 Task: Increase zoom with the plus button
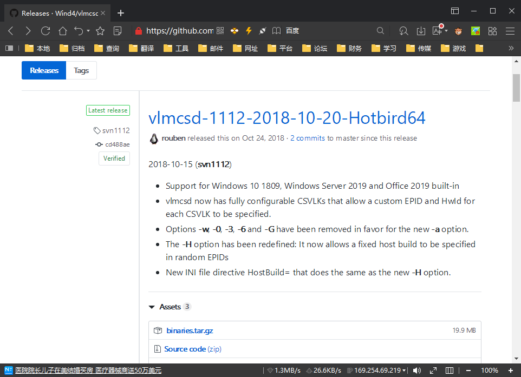coord(511,371)
